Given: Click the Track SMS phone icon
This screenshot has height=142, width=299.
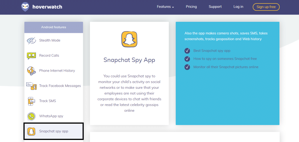Looking at the screenshot, I should [x=32, y=101].
